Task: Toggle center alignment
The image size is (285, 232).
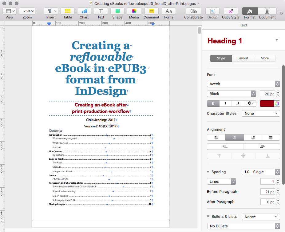Action: click(x=235, y=137)
